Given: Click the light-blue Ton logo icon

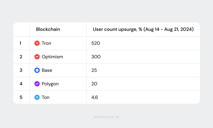Looking at the screenshot, I should (37, 97).
